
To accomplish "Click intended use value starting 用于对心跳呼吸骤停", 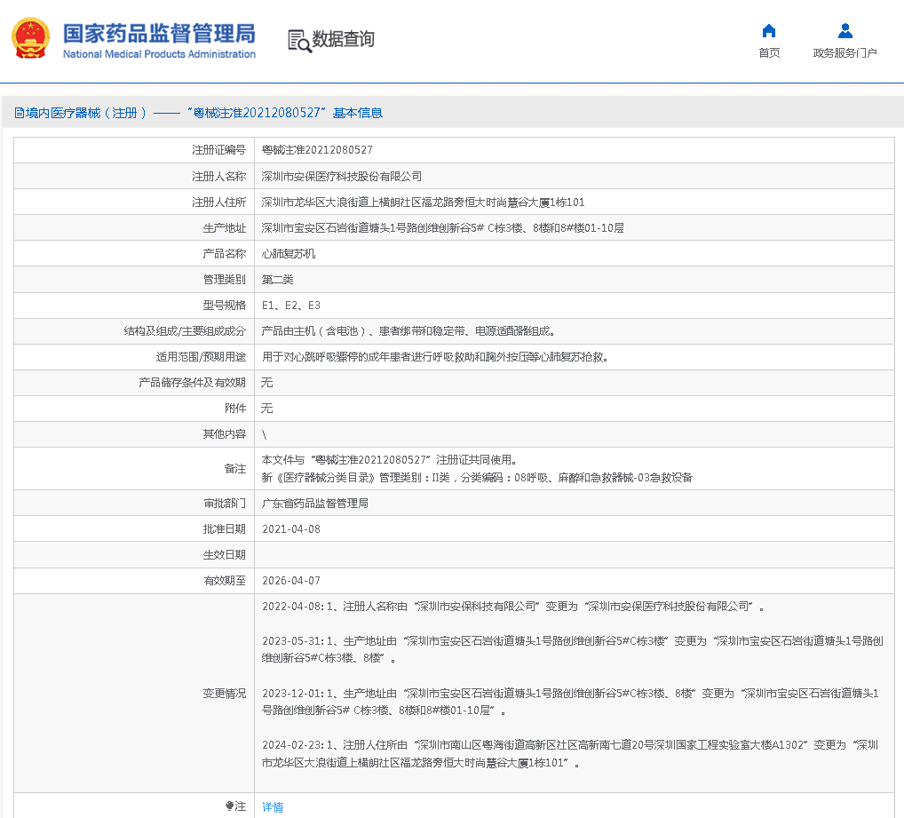I will [x=435, y=357].
